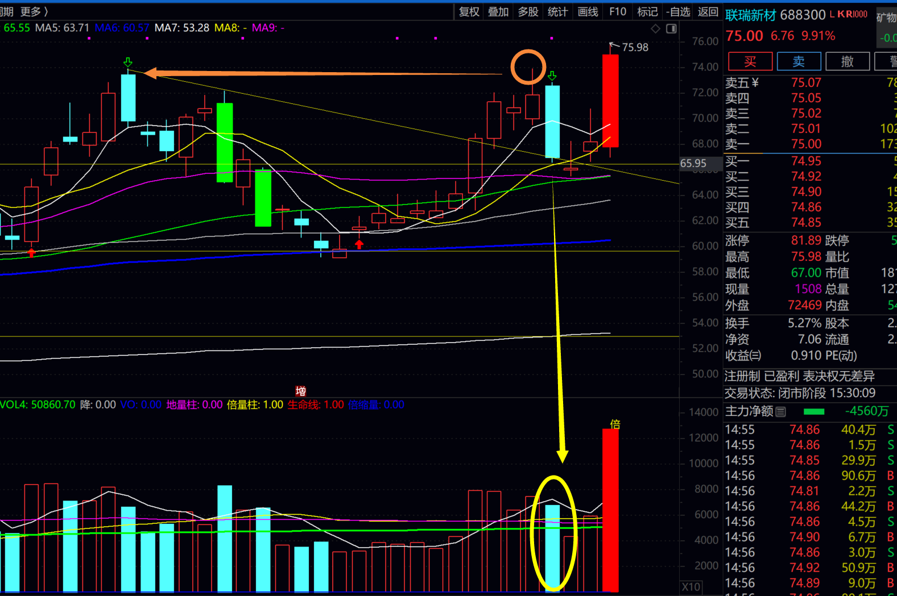Screen dimensions: 897x596
Task: Click the red up-arrow signal near chart low
Action: [x=359, y=244]
